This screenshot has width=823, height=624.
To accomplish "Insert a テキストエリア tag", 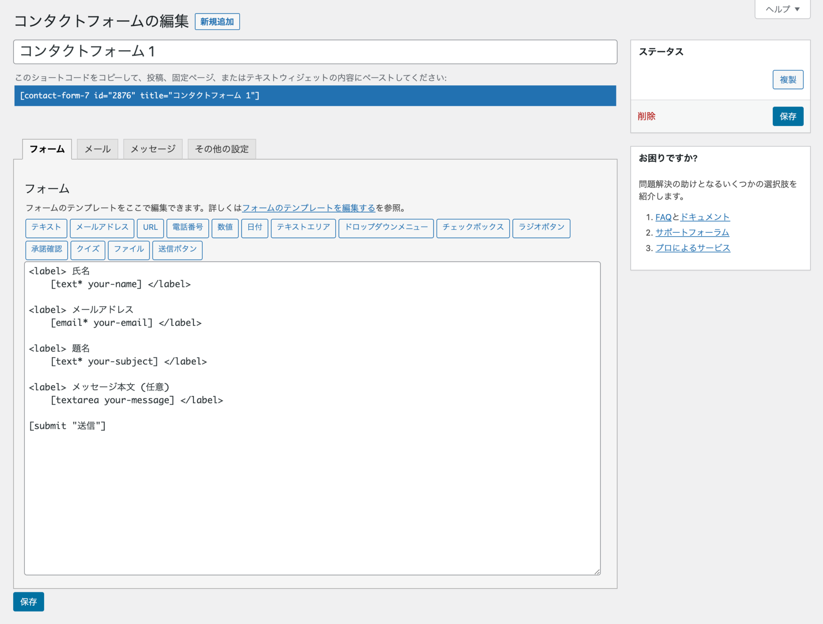I will tap(303, 228).
